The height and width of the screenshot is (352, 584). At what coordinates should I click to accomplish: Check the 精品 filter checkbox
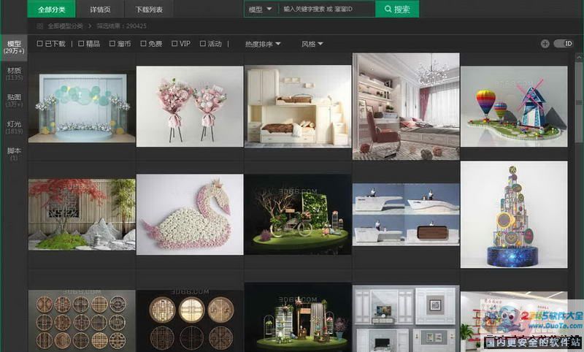[x=81, y=44]
